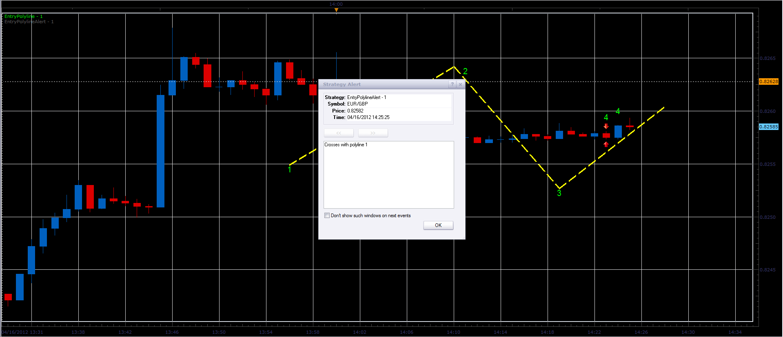
Task: Select polyline vertex labeled 3
Action: pyautogui.click(x=559, y=193)
